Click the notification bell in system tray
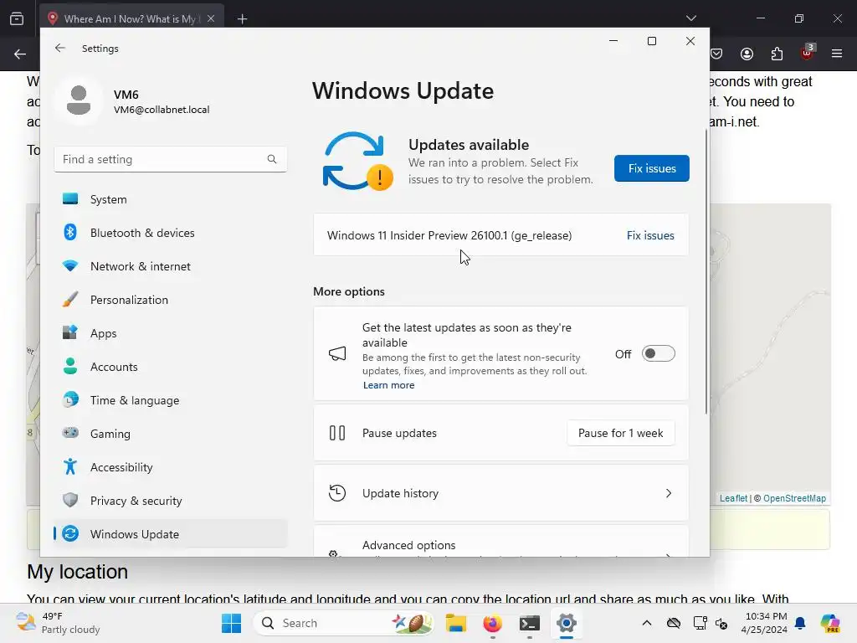 (800, 623)
